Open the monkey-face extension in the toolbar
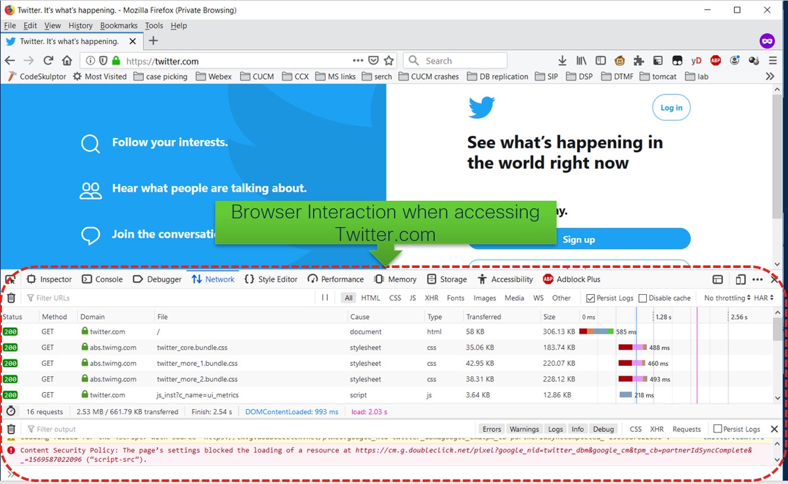Viewport: 788px width, 484px height. click(619, 60)
